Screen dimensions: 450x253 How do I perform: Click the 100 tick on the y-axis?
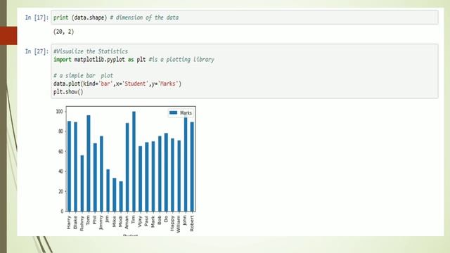pos(59,111)
